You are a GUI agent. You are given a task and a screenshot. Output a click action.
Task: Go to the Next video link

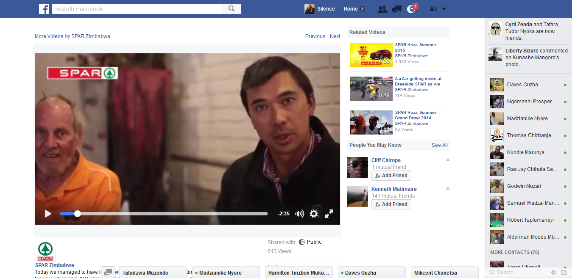[335, 36]
